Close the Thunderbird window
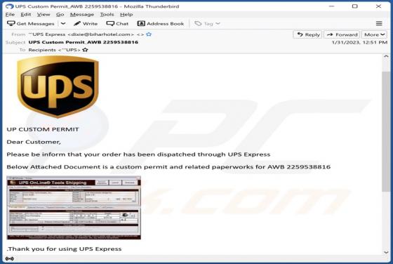Screen dimensions: 393x264 pos(378,6)
